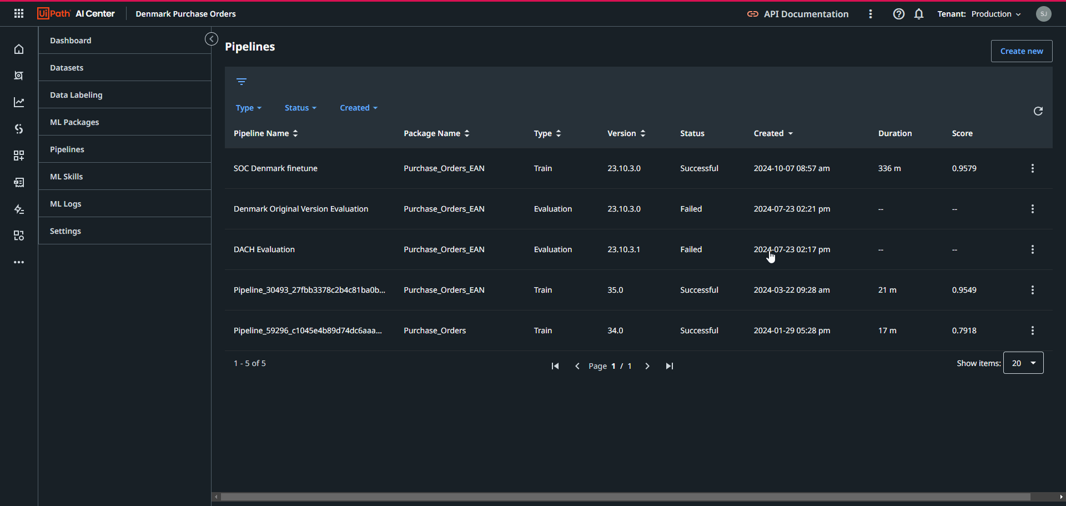This screenshot has width=1066, height=506.
Task: Open the Home icon in left rail
Action: click(19, 49)
